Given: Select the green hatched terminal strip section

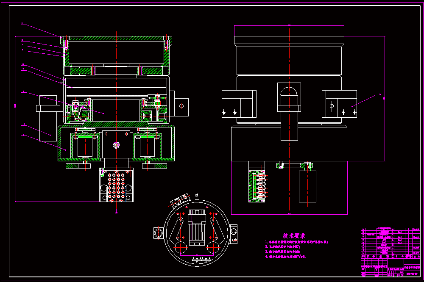Looking at the screenshot, I should [x=257, y=186].
